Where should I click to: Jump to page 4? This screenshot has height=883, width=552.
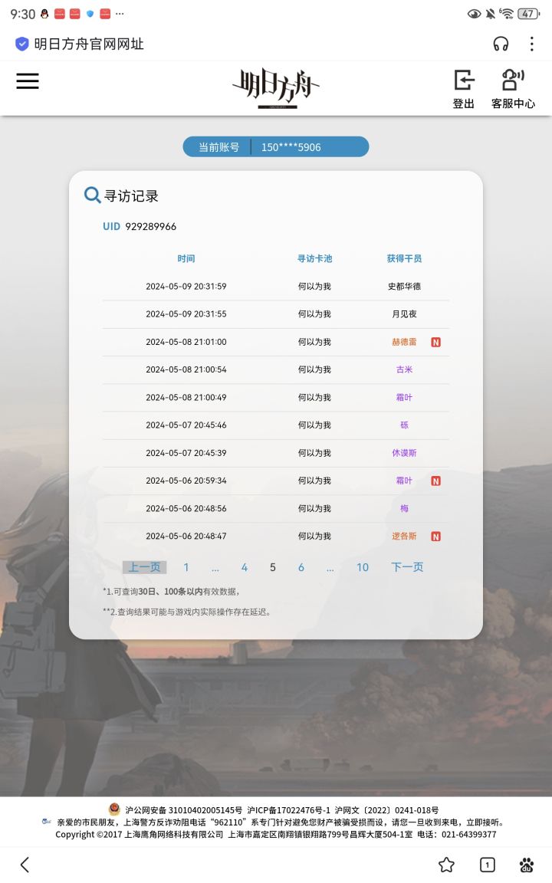[x=244, y=567]
